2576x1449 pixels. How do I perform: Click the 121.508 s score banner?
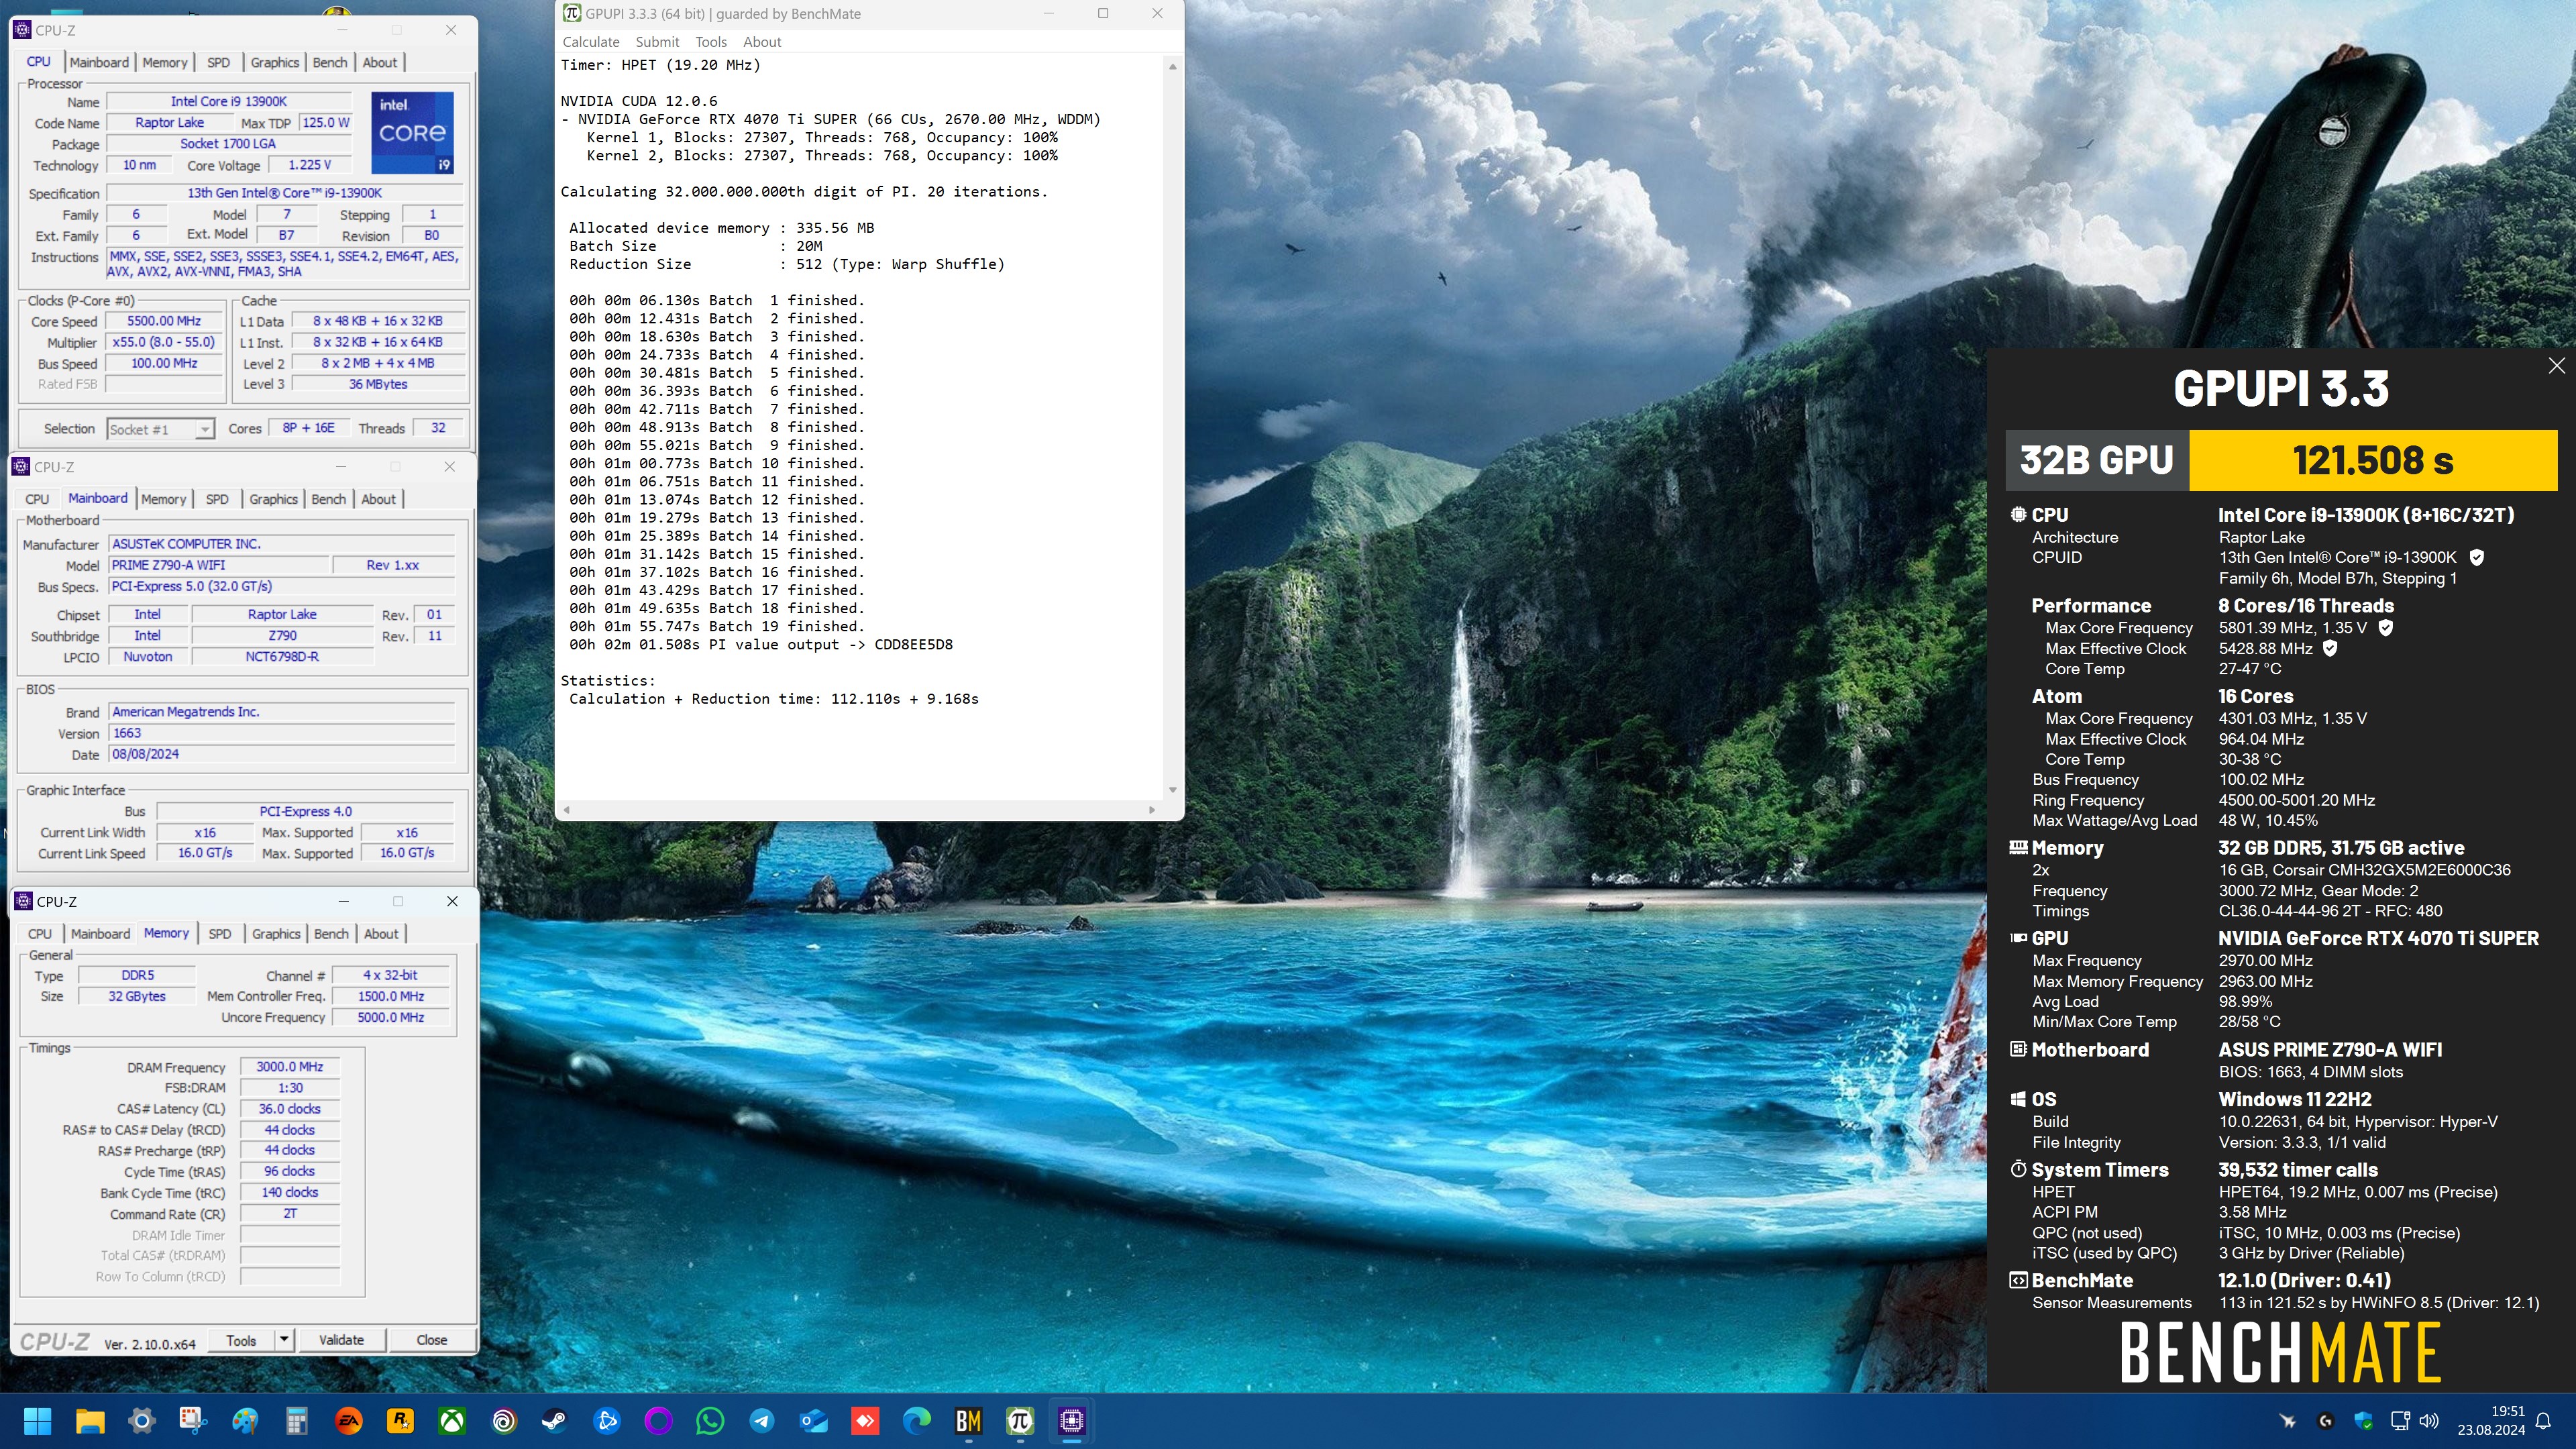click(2373, 461)
